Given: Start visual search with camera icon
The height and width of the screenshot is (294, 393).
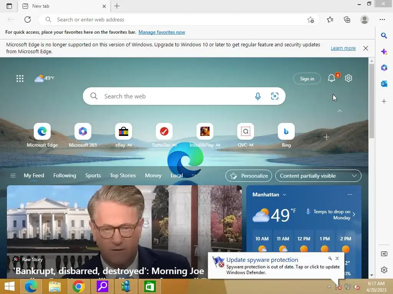Looking at the screenshot, I should [275, 96].
